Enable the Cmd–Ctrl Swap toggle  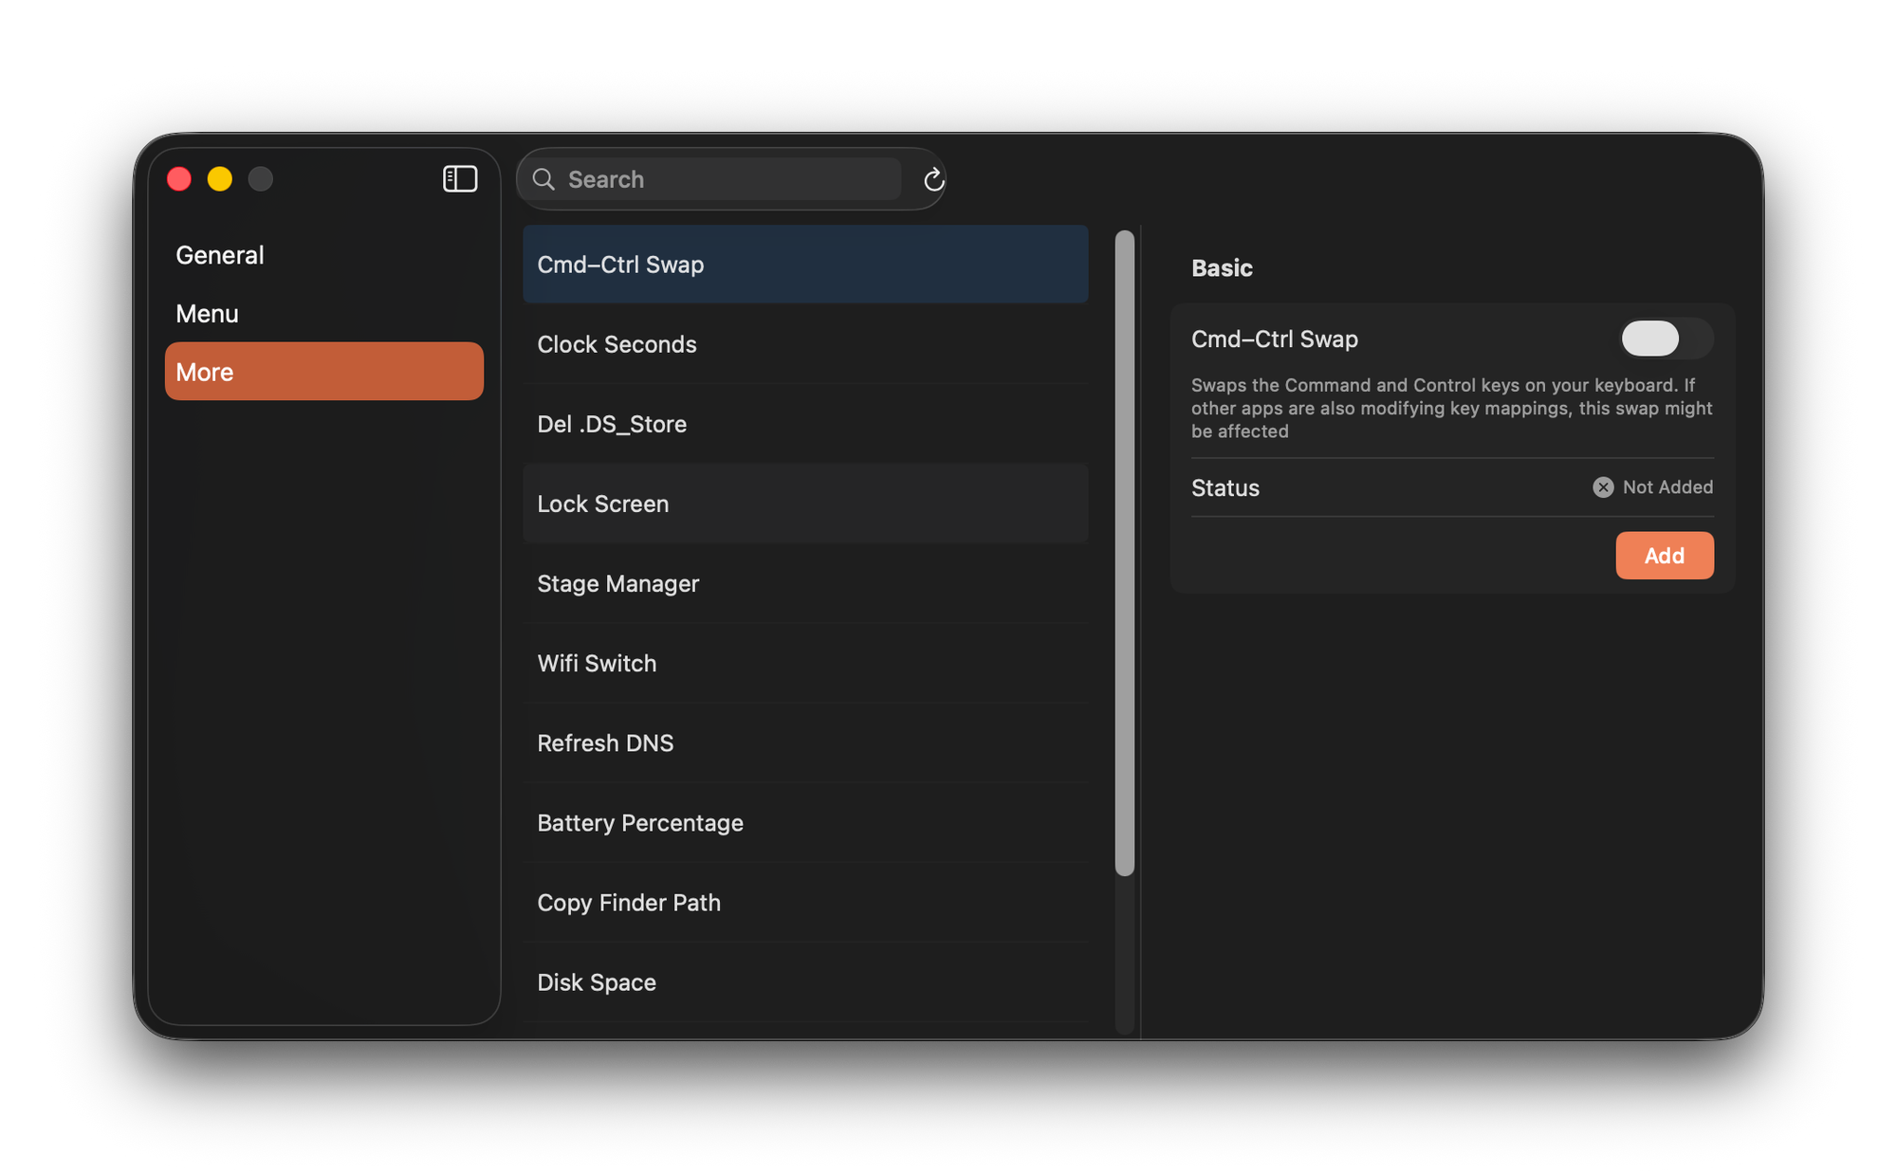pos(1666,339)
